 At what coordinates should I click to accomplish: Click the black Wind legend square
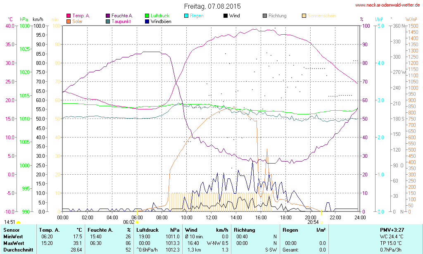(225, 16)
